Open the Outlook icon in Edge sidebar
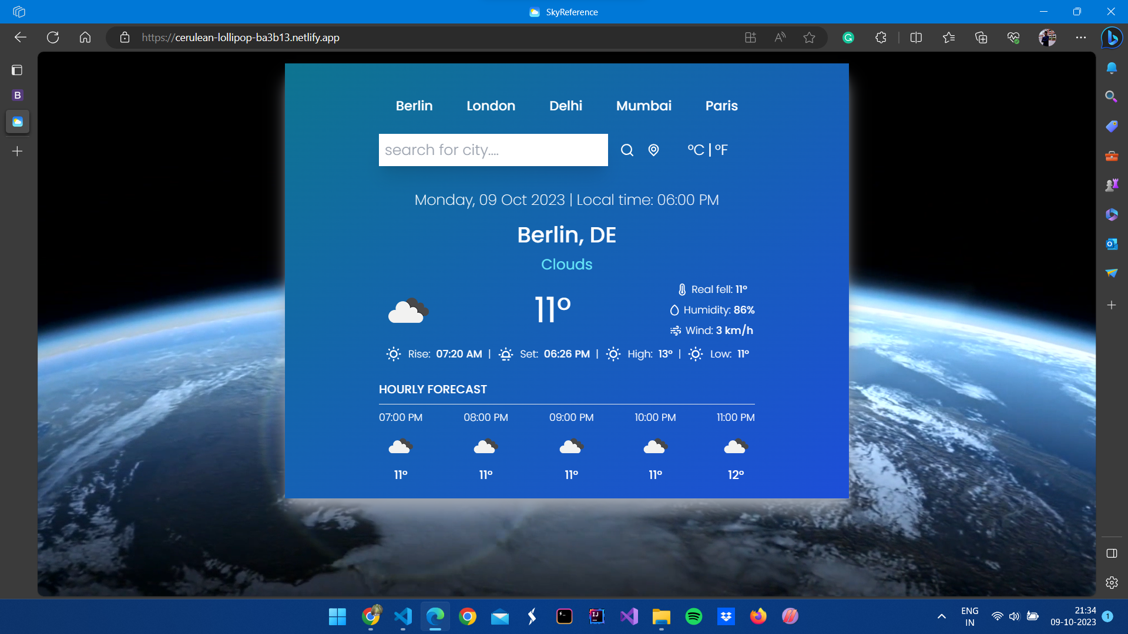 tap(1112, 244)
